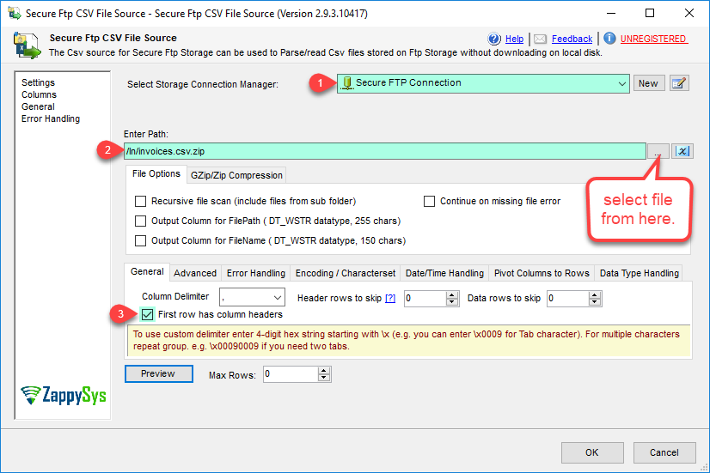Screen dimensions: 710x473
Task: Click the blue info icon beside UNREGISTERED
Action: [x=609, y=39]
